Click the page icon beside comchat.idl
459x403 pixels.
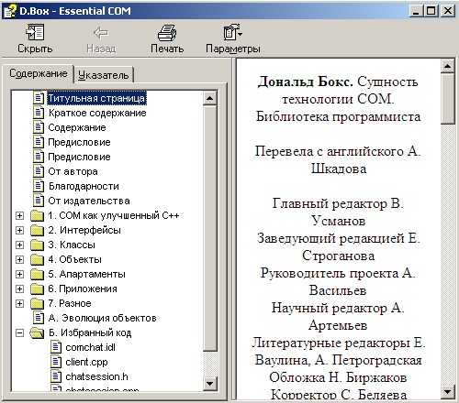coord(56,347)
